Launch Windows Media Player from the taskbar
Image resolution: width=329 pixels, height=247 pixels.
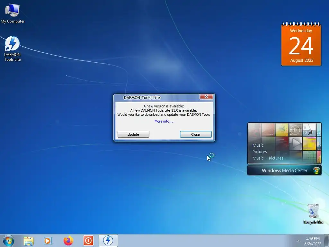(48, 241)
